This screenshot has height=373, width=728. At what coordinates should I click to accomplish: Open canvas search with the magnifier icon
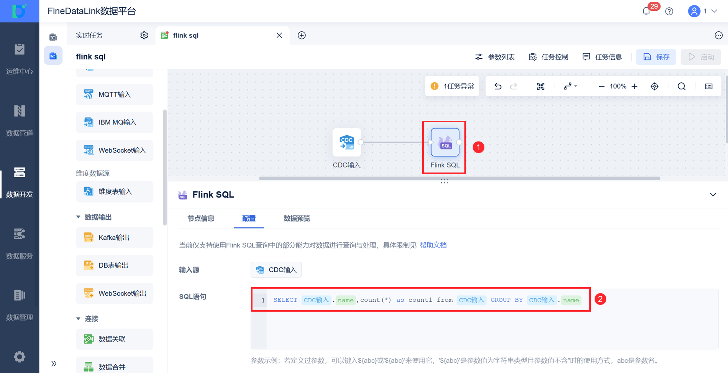click(x=682, y=86)
